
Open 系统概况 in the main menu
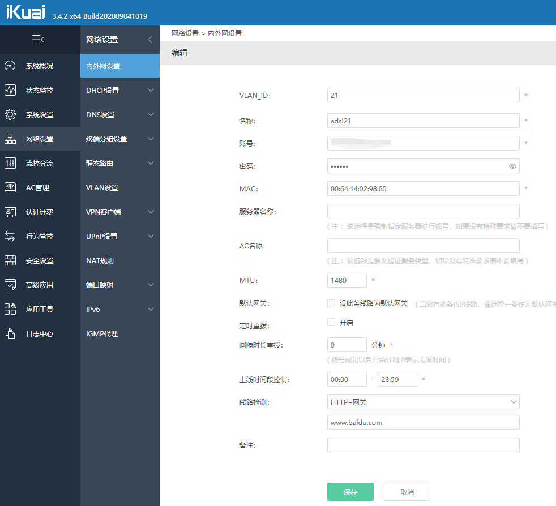40,66
